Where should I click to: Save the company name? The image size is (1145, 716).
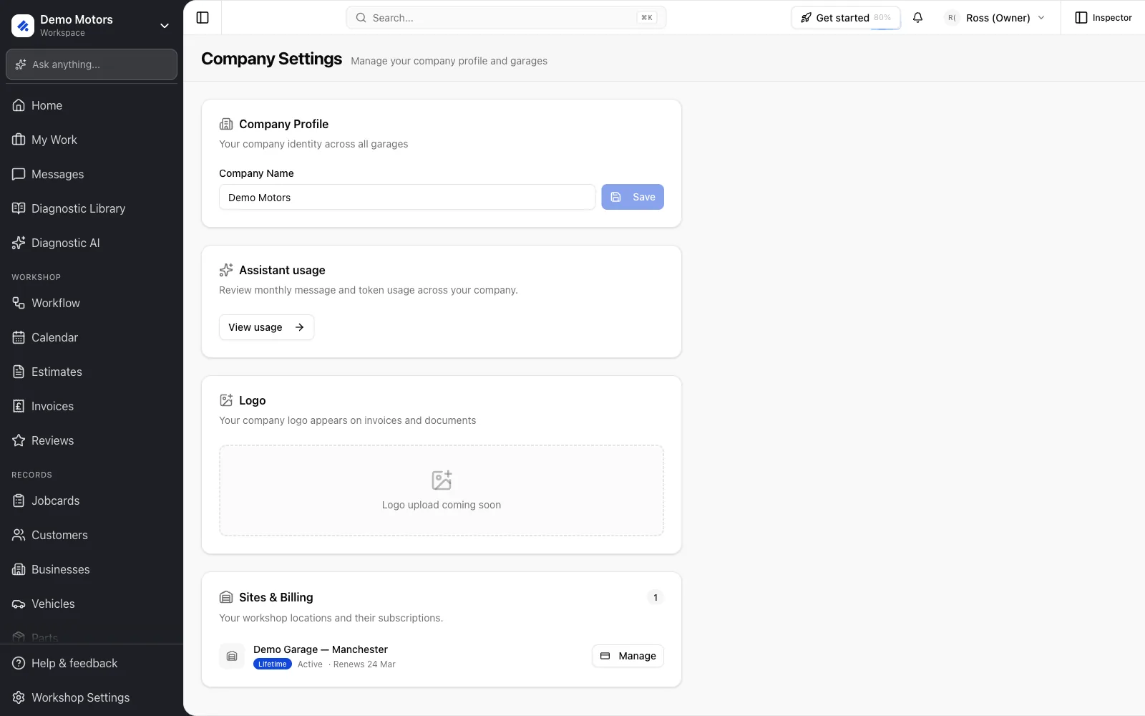(633, 197)
